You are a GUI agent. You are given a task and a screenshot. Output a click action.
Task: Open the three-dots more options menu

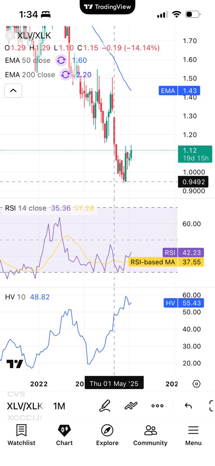click(x=158, y=406)
